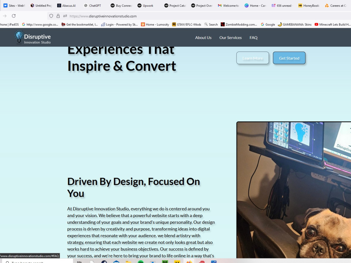Open the tracking protection shield icon

pyautogui.click(x=51, y=16)
